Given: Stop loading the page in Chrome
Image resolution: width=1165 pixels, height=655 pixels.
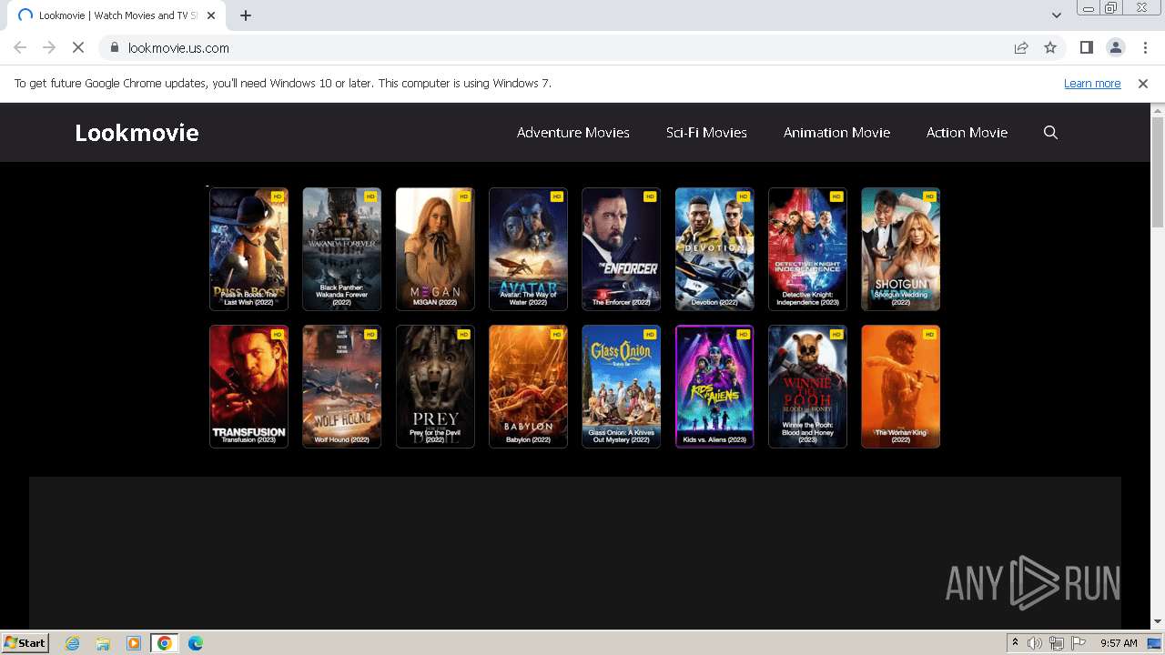Looking at the screenshot, I should point(78,48).
